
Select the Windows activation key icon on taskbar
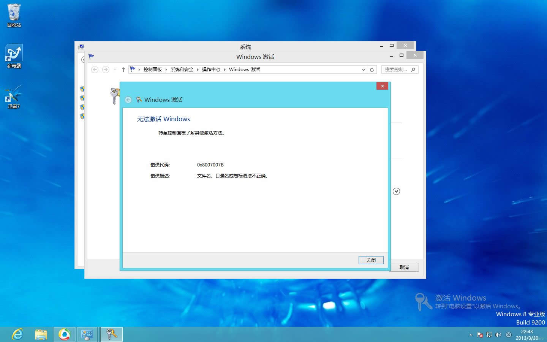[111, 334]
